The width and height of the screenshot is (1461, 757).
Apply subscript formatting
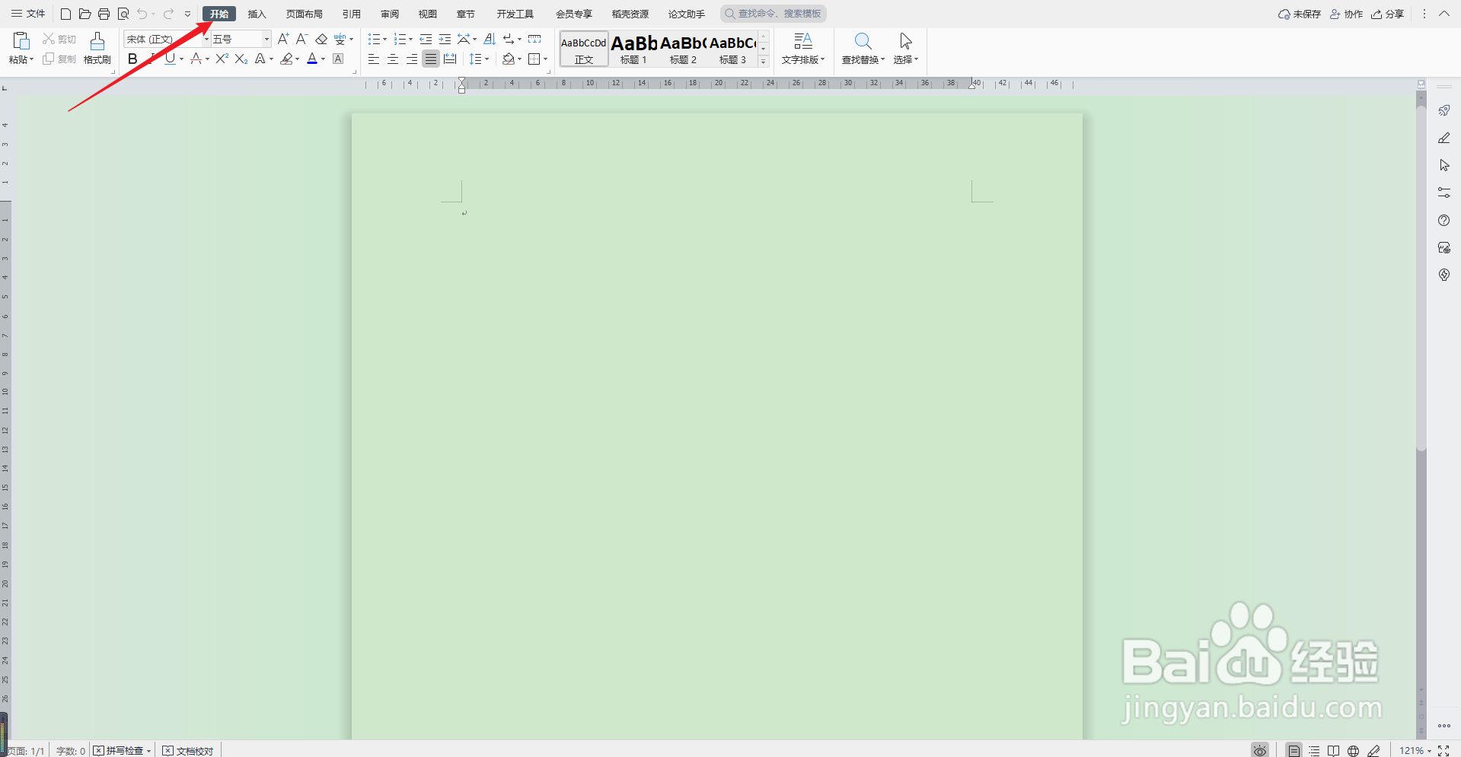[x=241, y=59]
